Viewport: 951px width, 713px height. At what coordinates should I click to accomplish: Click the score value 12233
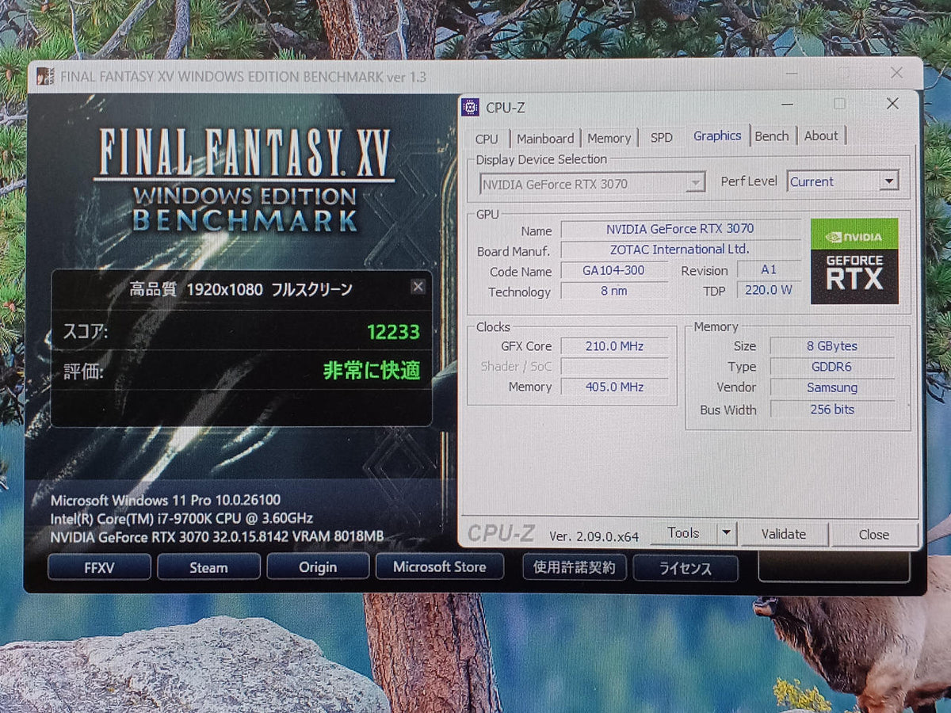(393, 332)
